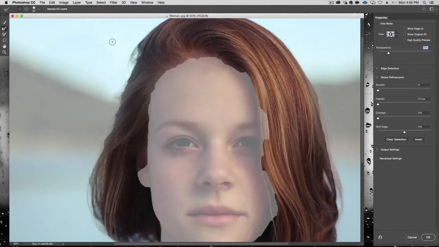Click the Add to selection plus icon
Image resolution: width=439 pixels, height=247 pixels.
coord(20,9)
